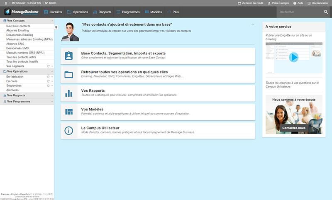Switch language to Français
The width and height of the screenshot is (332, 200).
pyautogui.click(x=5, y=194)
